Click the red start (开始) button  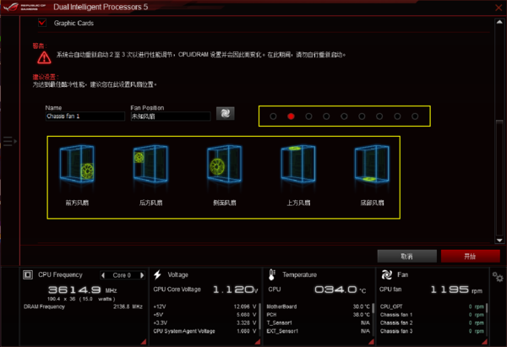point(470,256)
